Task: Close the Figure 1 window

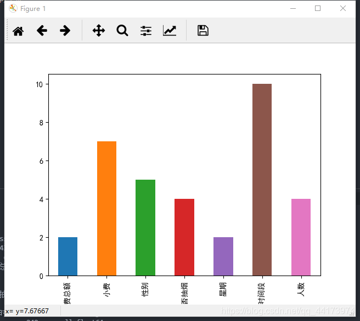Action: [x=343, y=8]
